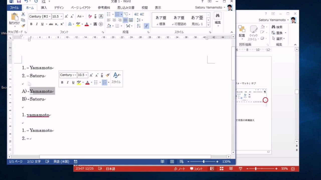Toggle Bold in the ribbon font group
The height and width of the screenshot is (180, 321).
31,24
